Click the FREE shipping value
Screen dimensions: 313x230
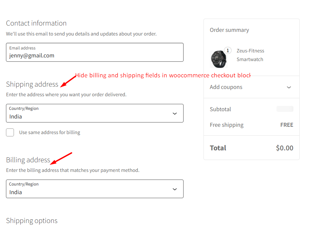287,125
